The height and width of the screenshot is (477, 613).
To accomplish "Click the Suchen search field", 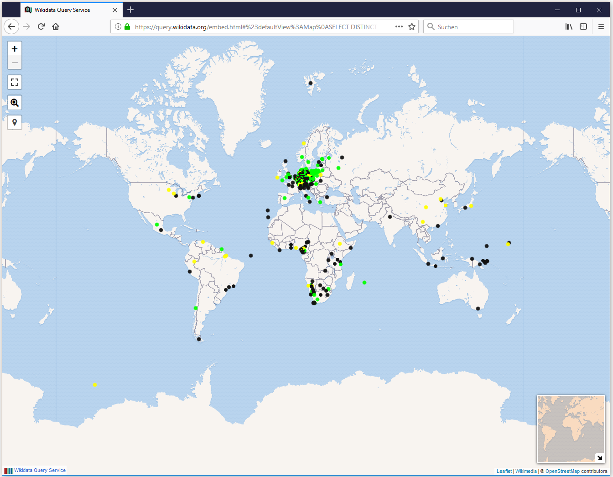I will 468,26.
